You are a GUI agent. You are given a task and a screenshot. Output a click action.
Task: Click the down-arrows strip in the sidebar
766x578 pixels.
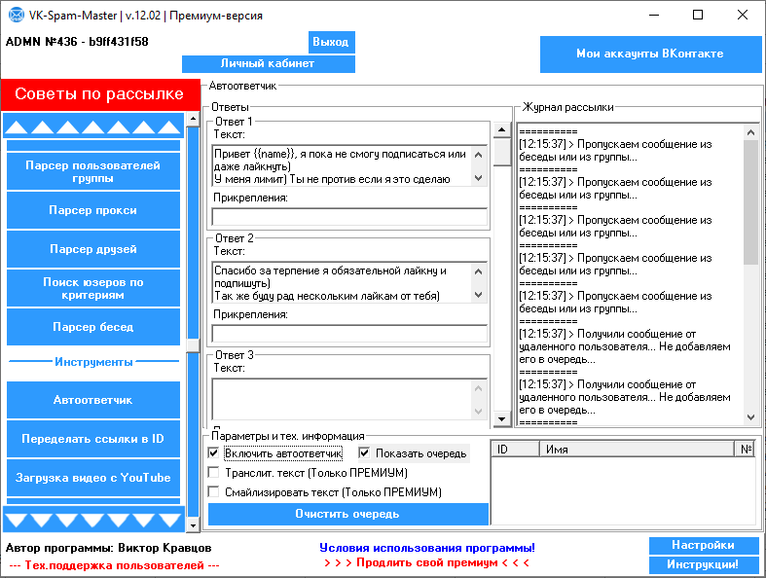pos(93,520)
